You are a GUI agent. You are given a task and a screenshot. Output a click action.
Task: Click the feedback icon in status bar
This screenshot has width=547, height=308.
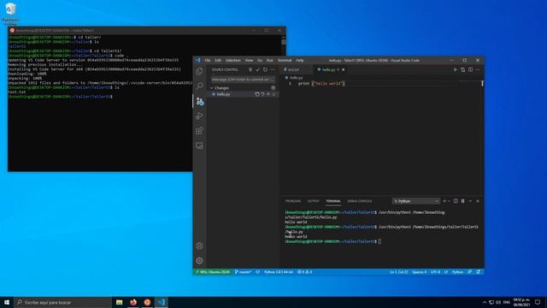(x=469, y=272)
